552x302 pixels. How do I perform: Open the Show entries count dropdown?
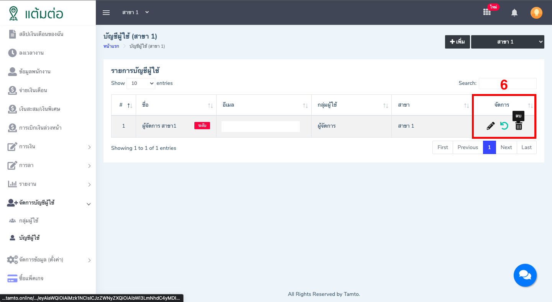(141, 83)
